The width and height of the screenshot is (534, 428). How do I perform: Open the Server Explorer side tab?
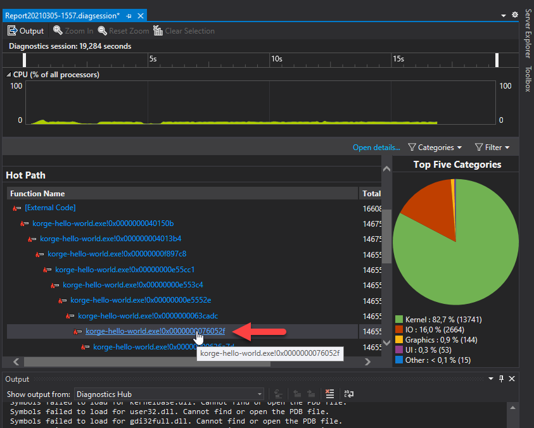click(x=527, y=34)
